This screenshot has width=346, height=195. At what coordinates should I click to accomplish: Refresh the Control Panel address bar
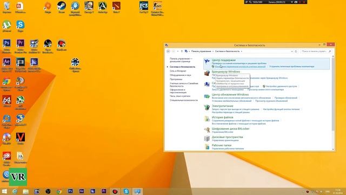click(296, 51)
